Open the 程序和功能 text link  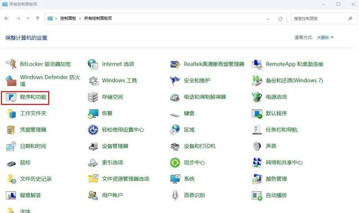pyautogui.click(x=33, y=97)
